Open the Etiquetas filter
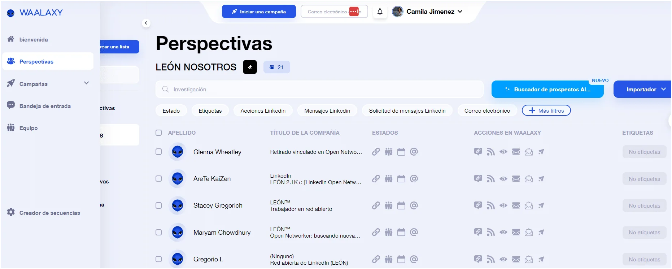 tap(210, 110)
